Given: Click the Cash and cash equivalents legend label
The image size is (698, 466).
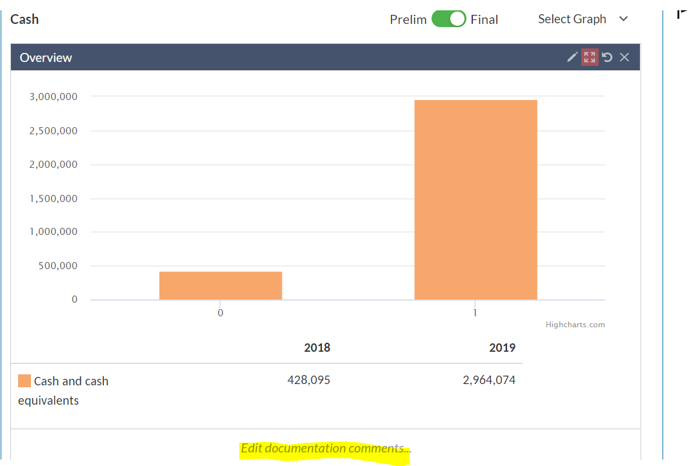Looking at the screenshot, I should pyautogui.click(x=63, y=390).
